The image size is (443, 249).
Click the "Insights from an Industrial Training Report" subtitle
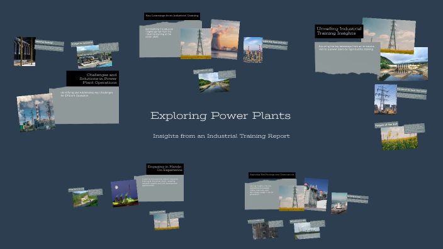221,136
